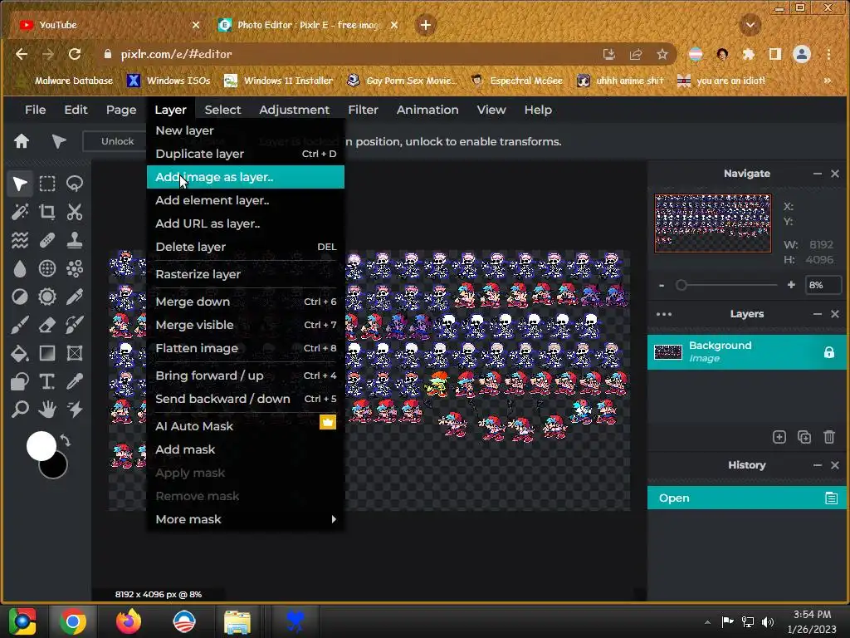Choose Duplicate layer menu entry

(246, 154)
